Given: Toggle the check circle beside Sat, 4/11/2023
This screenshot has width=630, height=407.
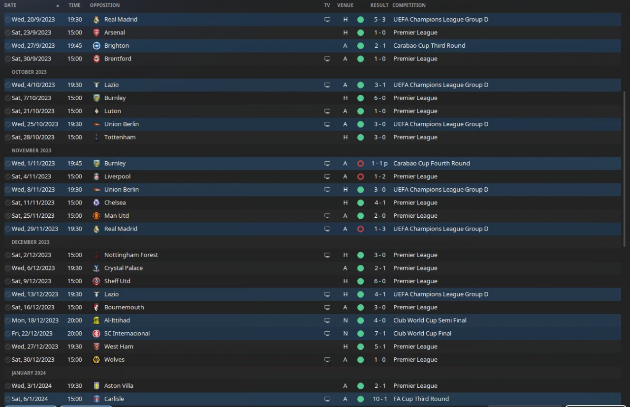Looking at the screenshot, I should [7, 176].
